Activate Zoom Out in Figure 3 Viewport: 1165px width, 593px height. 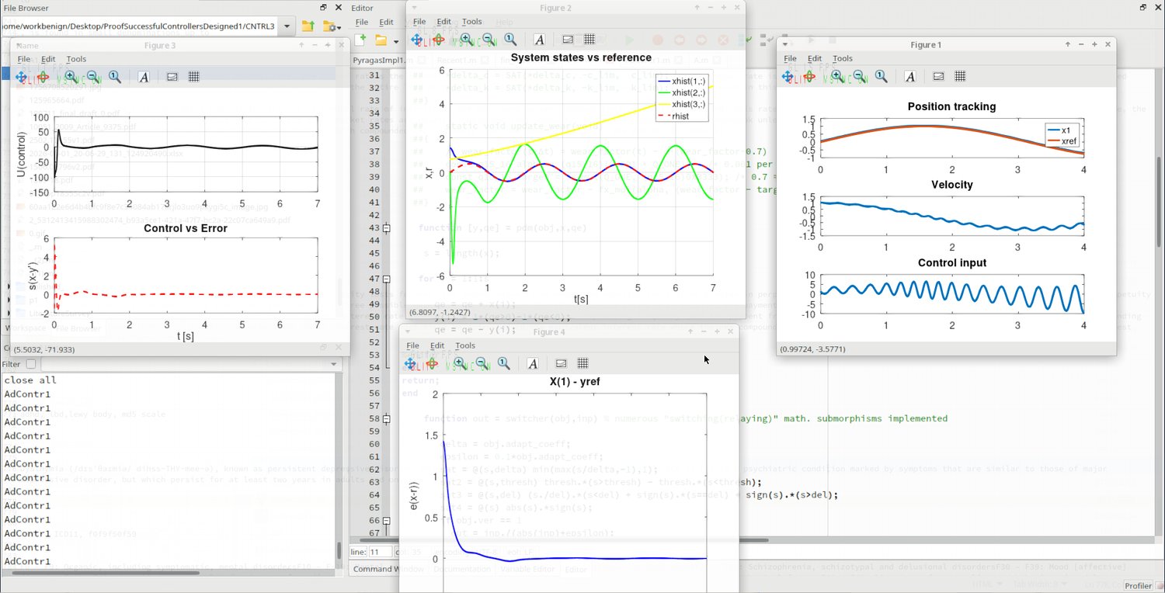pyautogui.click(x=93, y=77)
